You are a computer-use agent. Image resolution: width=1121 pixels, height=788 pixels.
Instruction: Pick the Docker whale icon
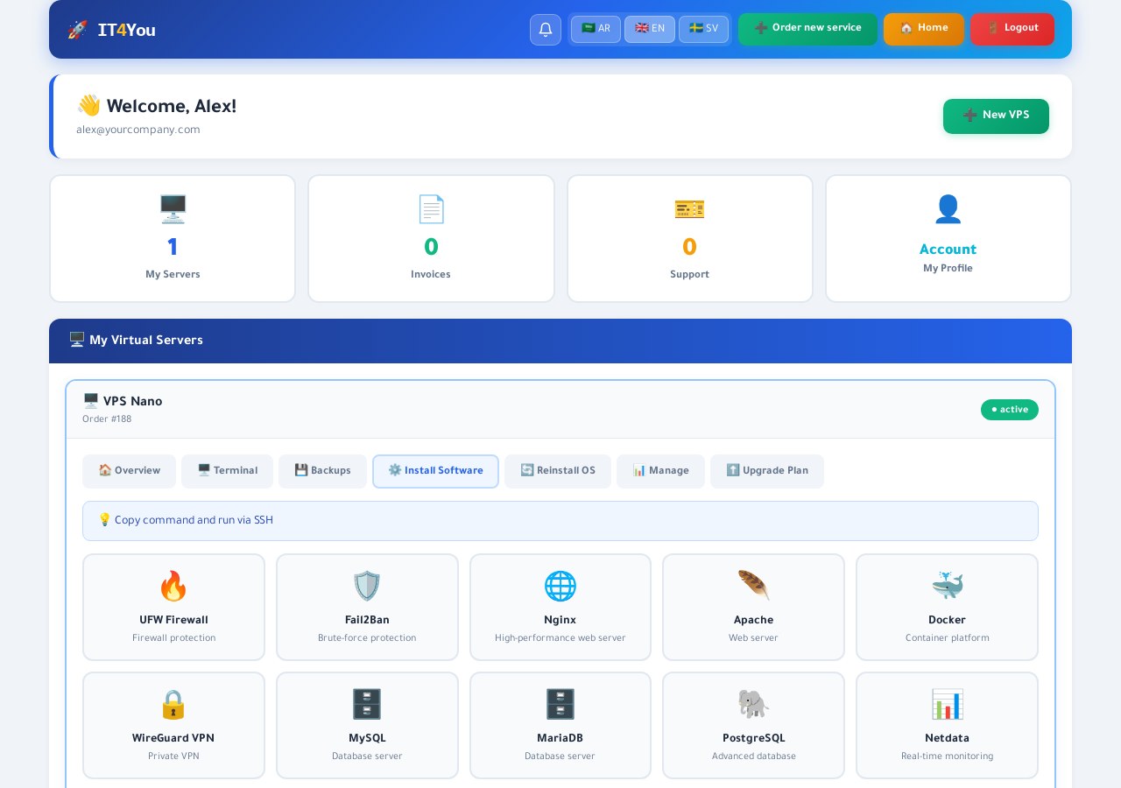click(x=948, y=586)
